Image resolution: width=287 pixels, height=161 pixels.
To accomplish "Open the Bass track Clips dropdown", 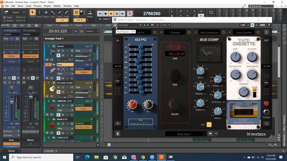I will click(x=65, y=73).
